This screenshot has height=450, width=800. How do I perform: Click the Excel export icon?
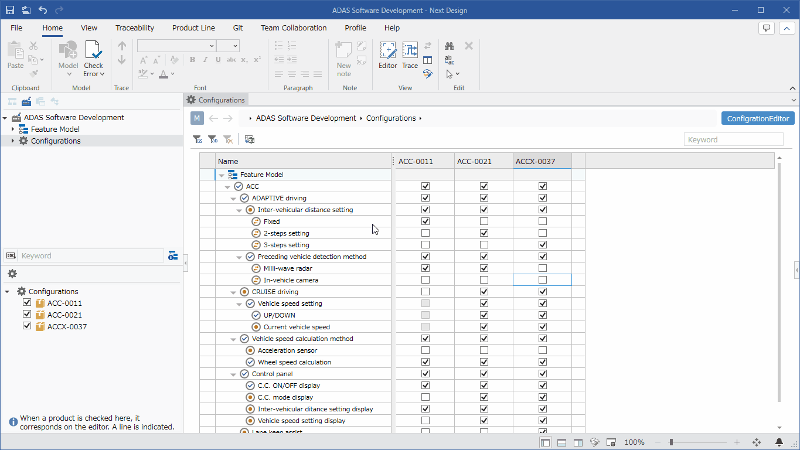click(x=250, y=139)
